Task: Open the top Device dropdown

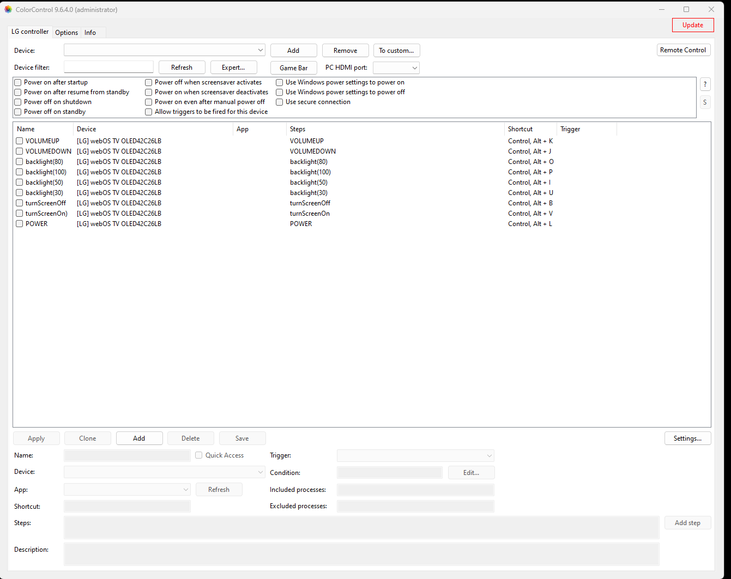Action: [x=165, y=50]
